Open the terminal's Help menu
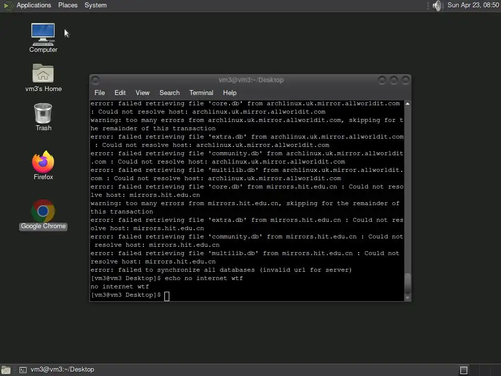Screen dimensions: 501x376 [230, 93]
